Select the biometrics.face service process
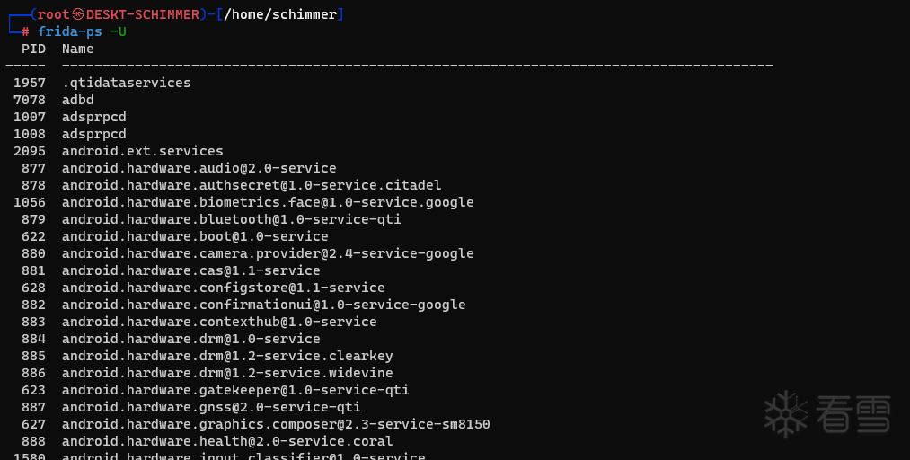This screenshot has width=910, height=460. (x=268, y=202)
